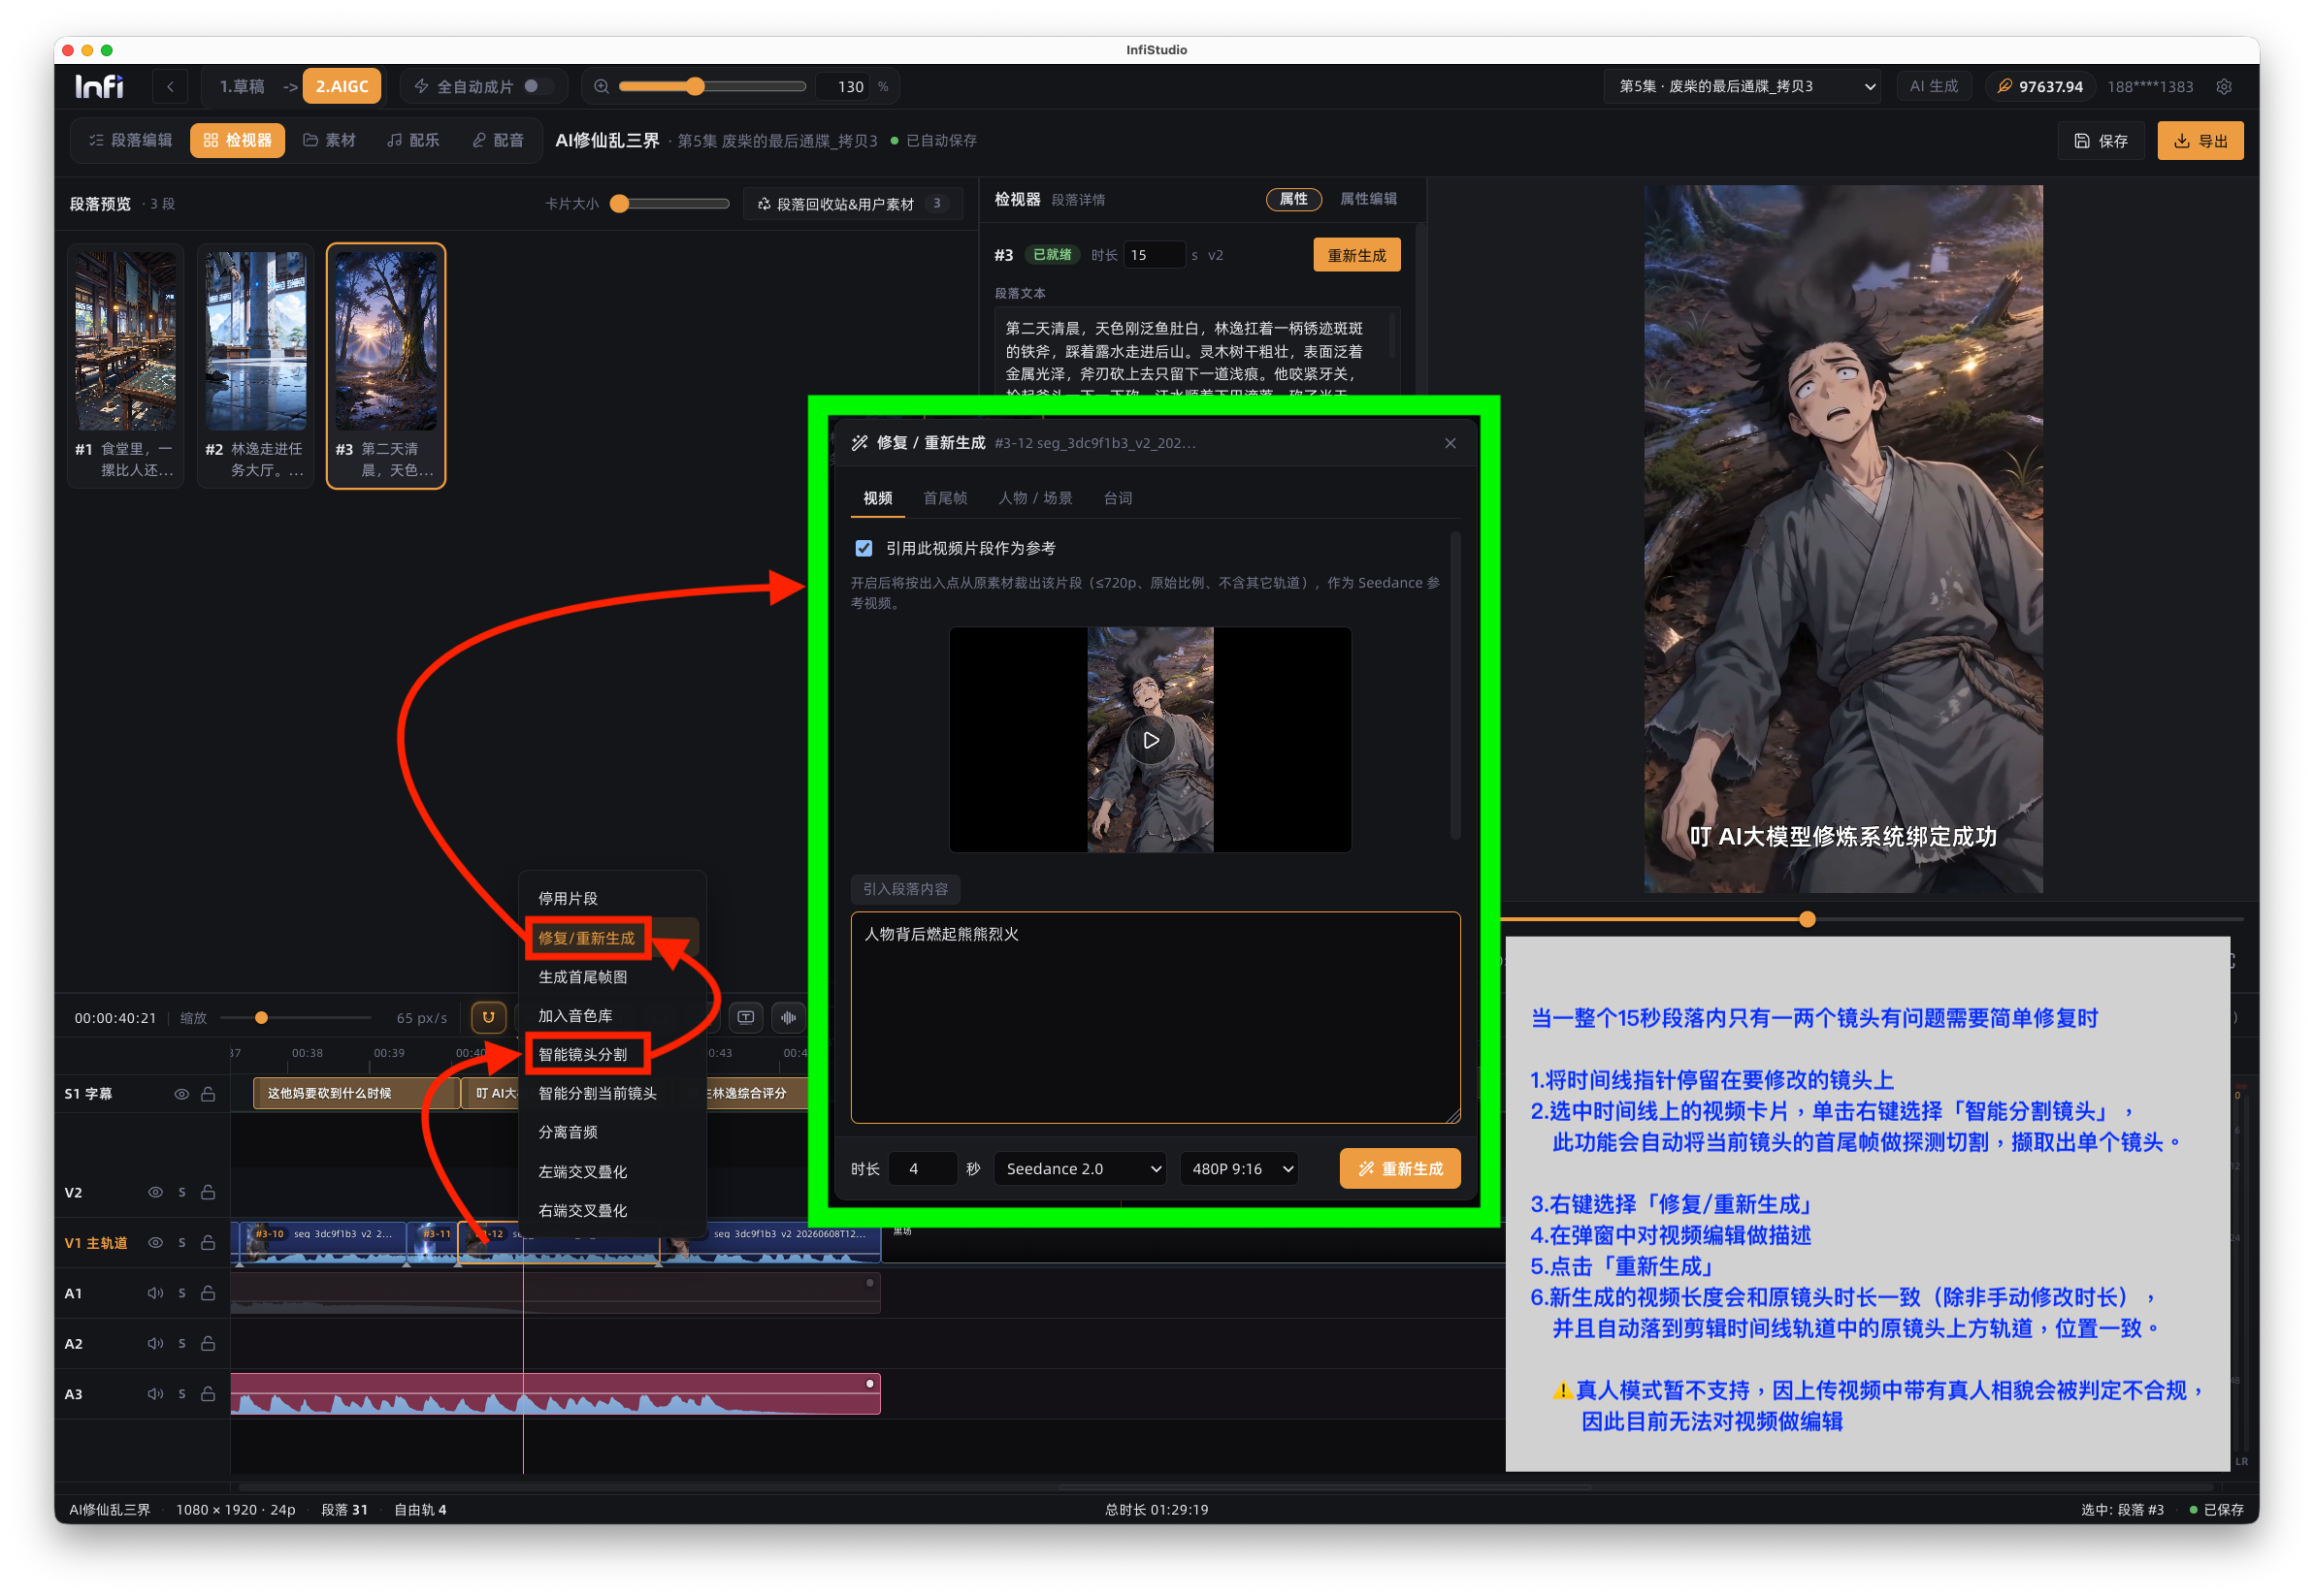The height and width of the screenshot is (1596, 2314).
Task: Hide track V2 with the eye icon
Action: 155,1192
